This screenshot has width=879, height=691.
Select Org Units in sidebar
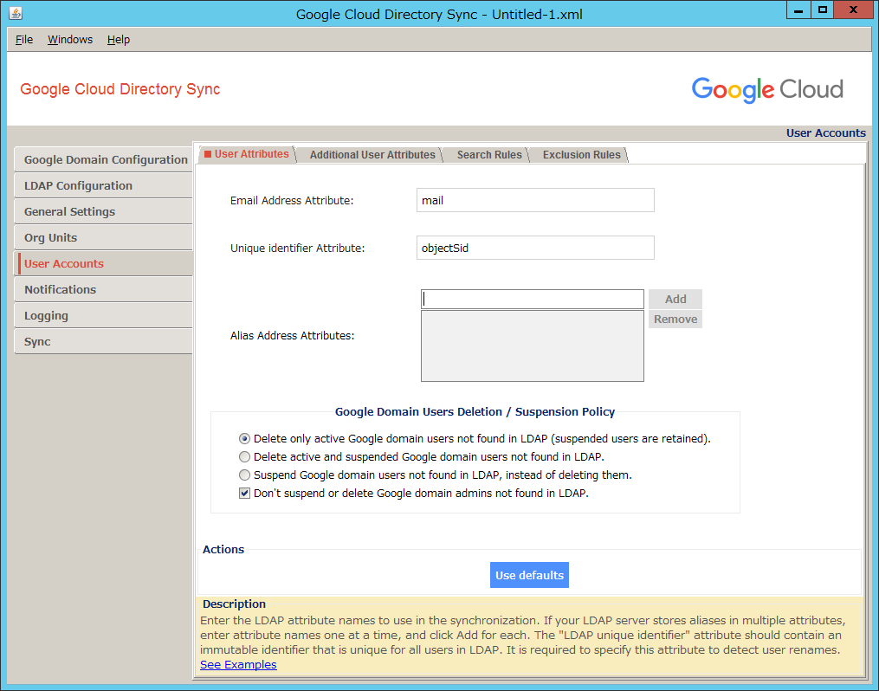click(x=104, y=237)
